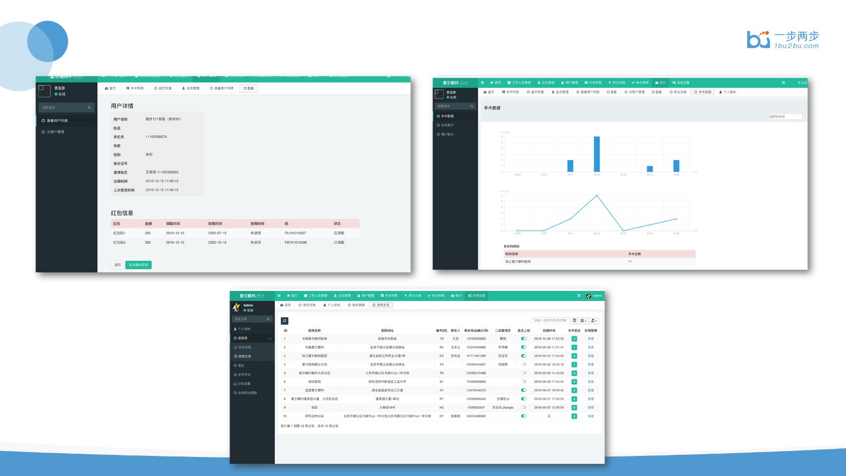Toggle online switch for hospital row 4

coord(523,364)
